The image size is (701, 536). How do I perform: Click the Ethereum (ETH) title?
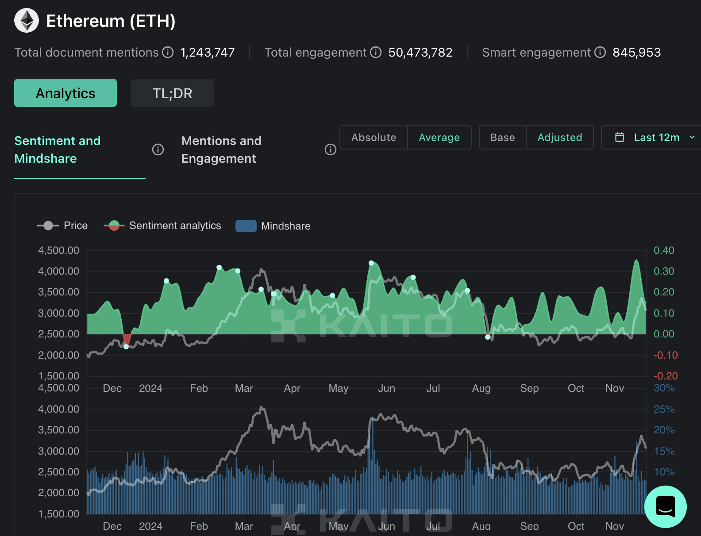pyautogui.click(x=111, y=21)
